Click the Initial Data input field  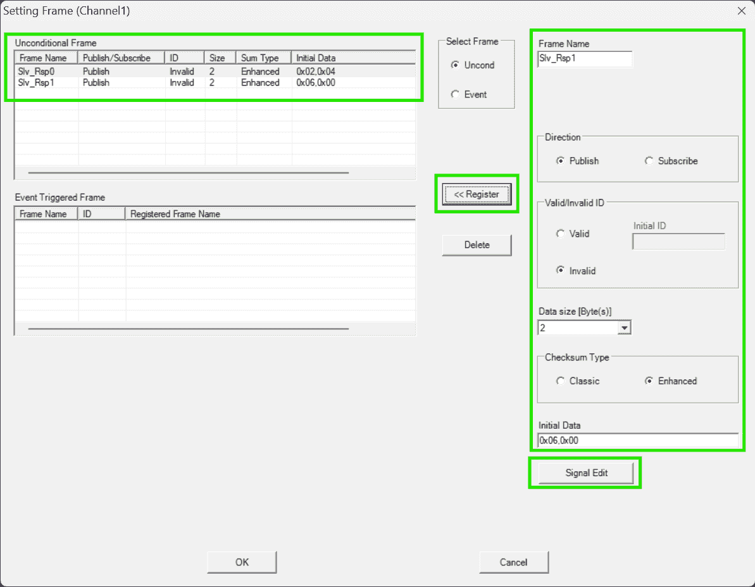click(637, 441)
